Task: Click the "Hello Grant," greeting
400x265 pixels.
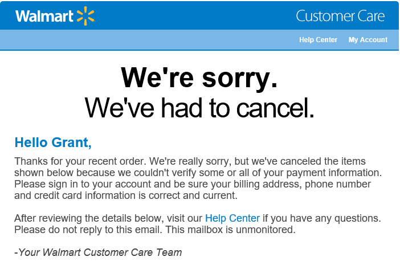Action: pos(53,142)
